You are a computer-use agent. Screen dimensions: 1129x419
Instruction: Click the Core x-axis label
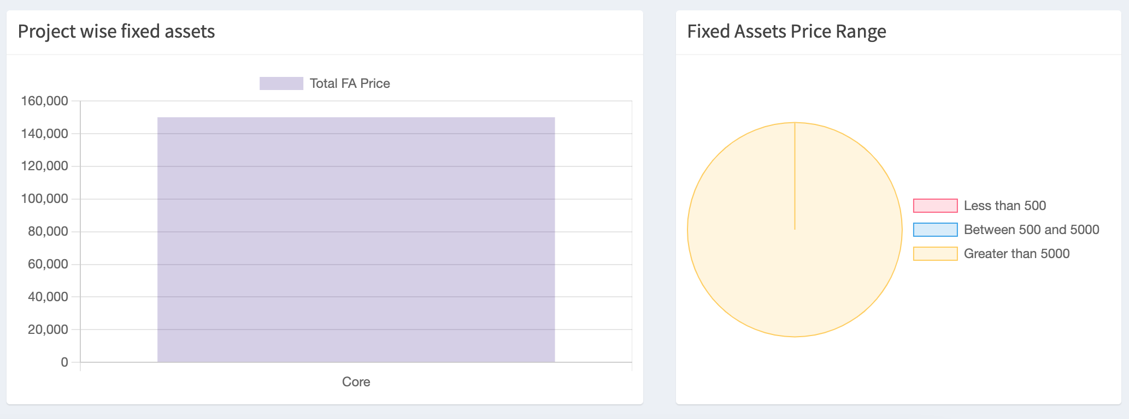tap(356, 382)
